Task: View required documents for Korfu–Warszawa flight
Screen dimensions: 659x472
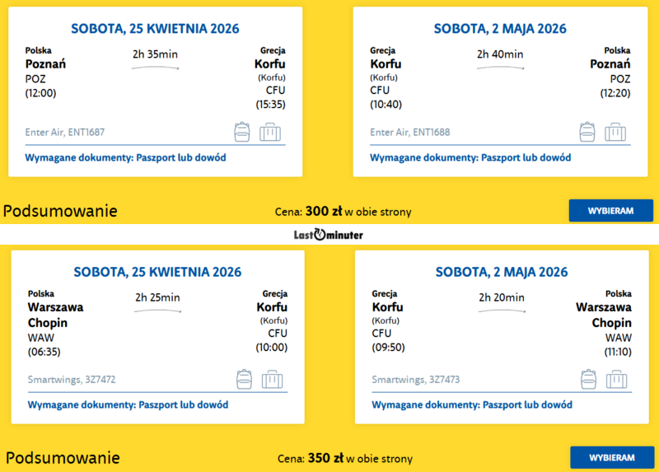Action: click(x=472, y=404)
